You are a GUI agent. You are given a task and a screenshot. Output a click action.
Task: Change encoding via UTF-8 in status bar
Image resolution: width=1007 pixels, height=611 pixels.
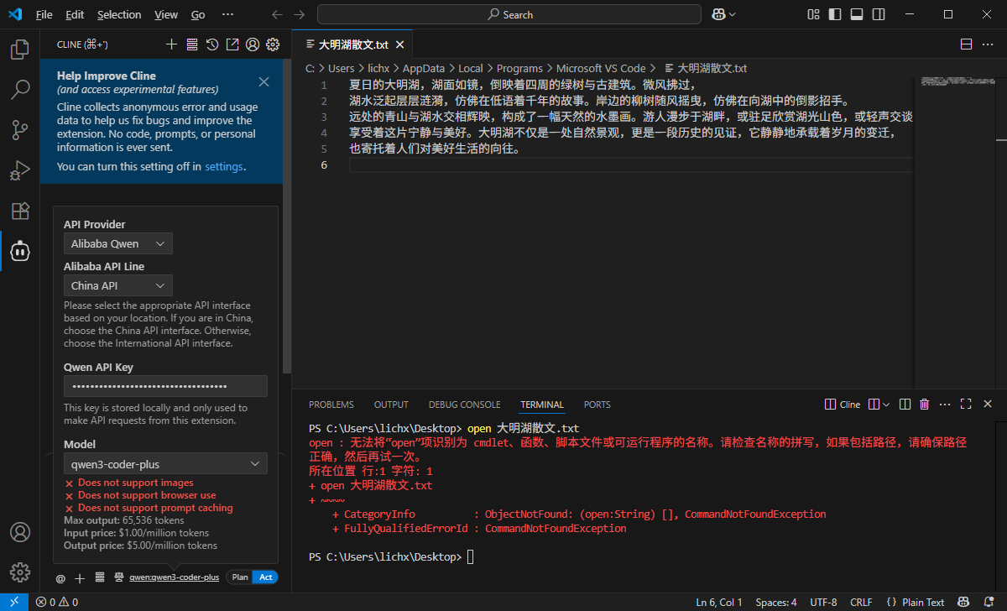823,602
